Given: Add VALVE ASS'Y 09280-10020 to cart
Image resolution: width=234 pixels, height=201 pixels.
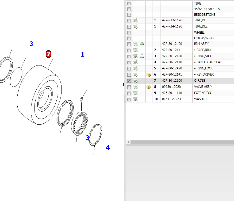Looking at the screenshot, I should click(135, 87).
